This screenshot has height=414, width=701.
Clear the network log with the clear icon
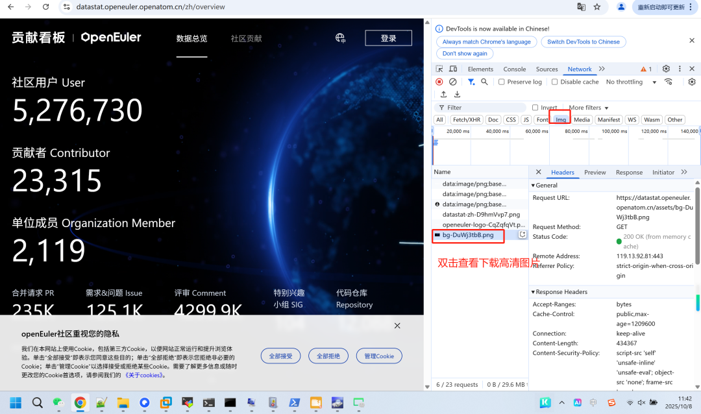point(452,81)
